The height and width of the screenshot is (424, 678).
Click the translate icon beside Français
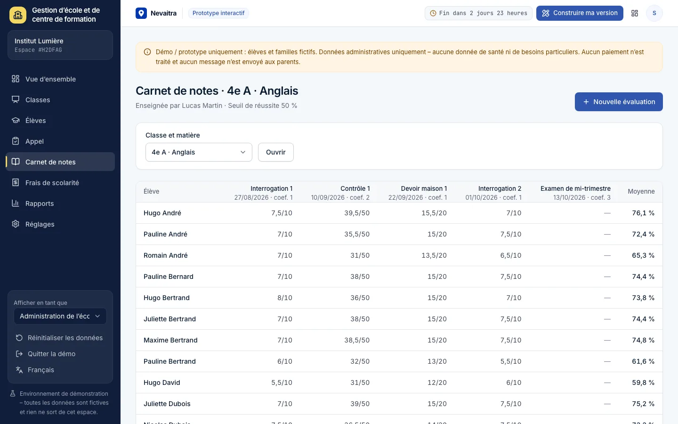pyautogui.click(x=19, y=370)
